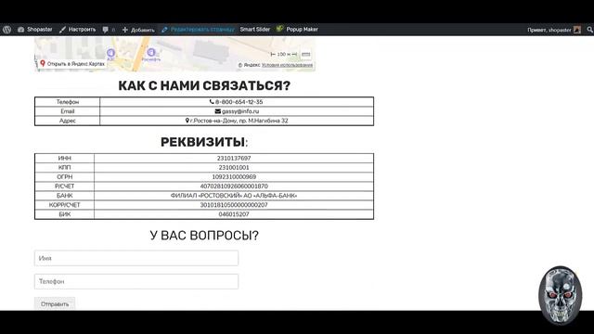Click the ИНН label cell
This screenshot has width=594, height=334.
click(x=64, y=159)
